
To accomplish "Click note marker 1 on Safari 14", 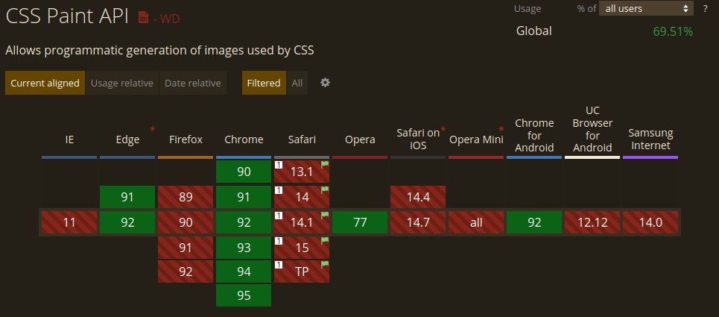I will click(278, 190).
